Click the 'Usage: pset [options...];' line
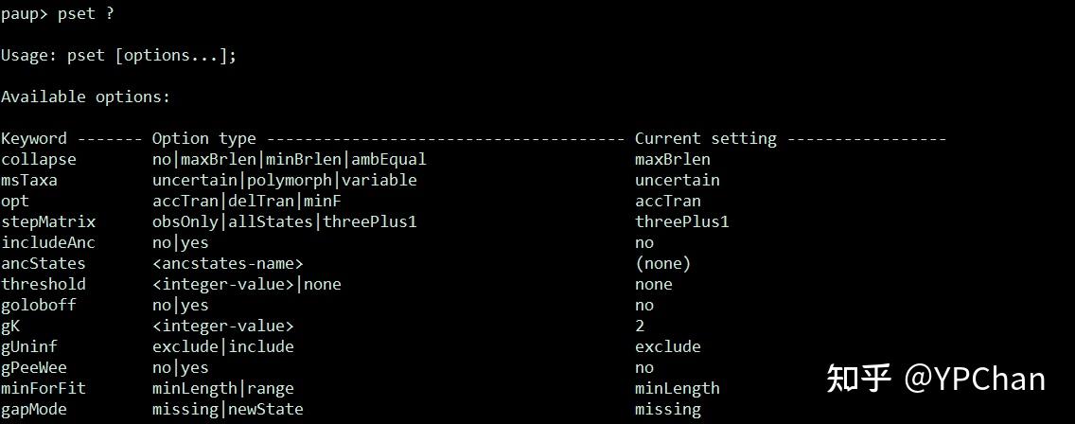The height and width of the screenshot is (424, 1075). tap(118, 55)
